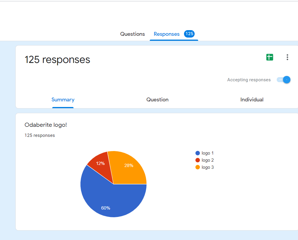Image resolution: width=298 pixels, height=240 pixels.
Task: Switch to the Question view tab
Action: pos(157,100)
